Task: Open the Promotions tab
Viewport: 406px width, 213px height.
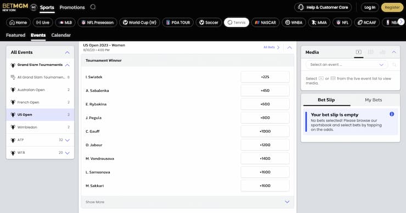Action: (72, 8)
